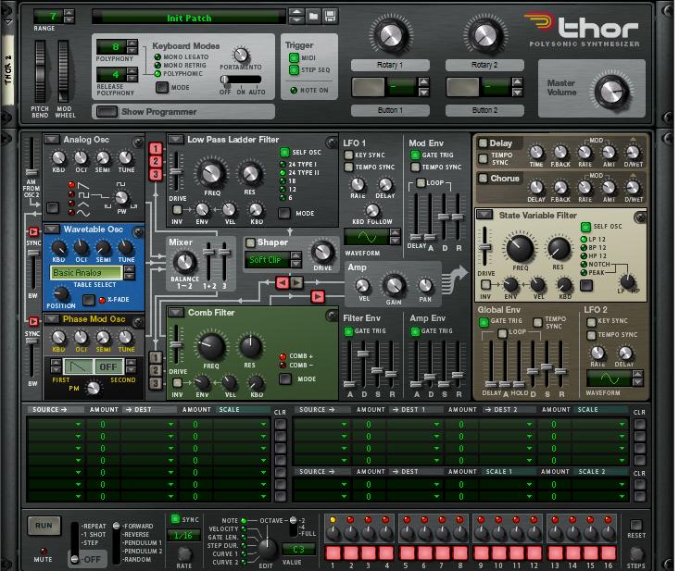This screenshot has height=571, width=679.
Task: Select POLYPHONIC keyboard mode
Action: tap(157, 73)
